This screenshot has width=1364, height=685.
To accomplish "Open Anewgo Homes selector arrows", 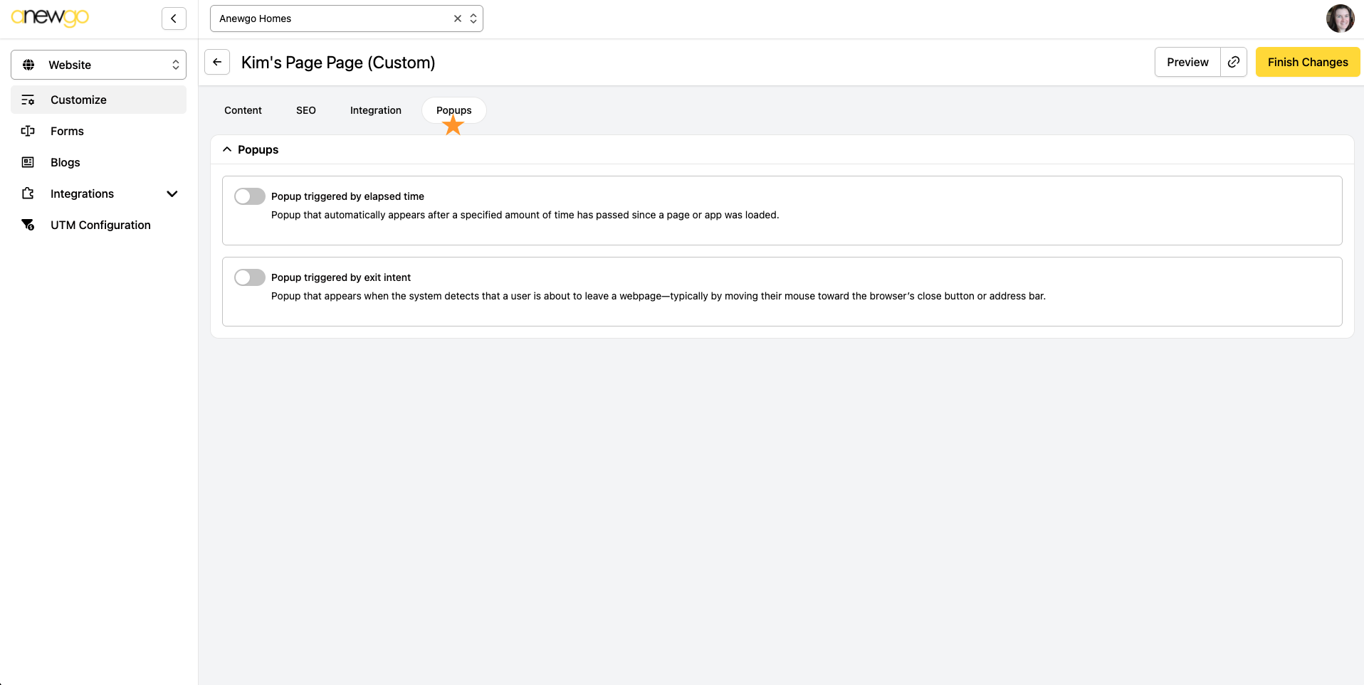I will (x=473, y=18).
